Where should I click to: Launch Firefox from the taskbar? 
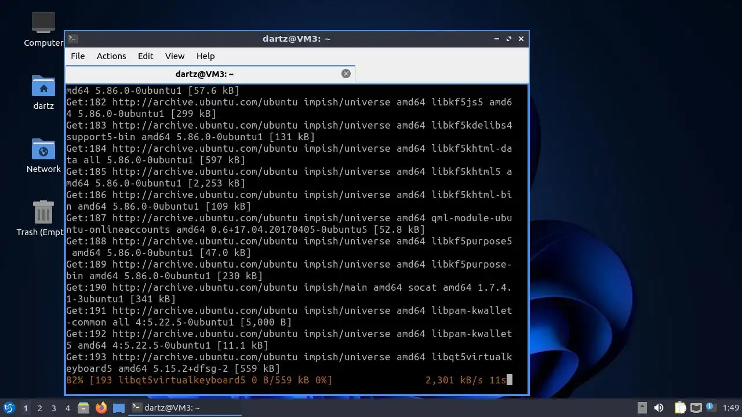[x=101, y=408]
